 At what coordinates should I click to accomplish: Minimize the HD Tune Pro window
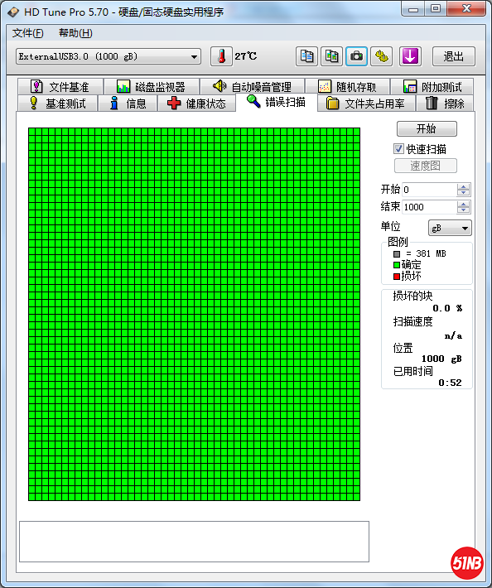413,8
